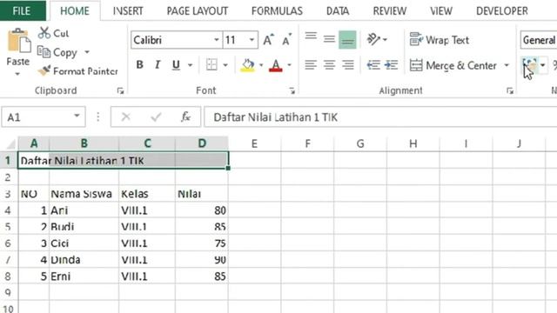Viewport: 557px width, 313px height.
Task: Click the Paste clipboard icon
Action: [19, 41]
